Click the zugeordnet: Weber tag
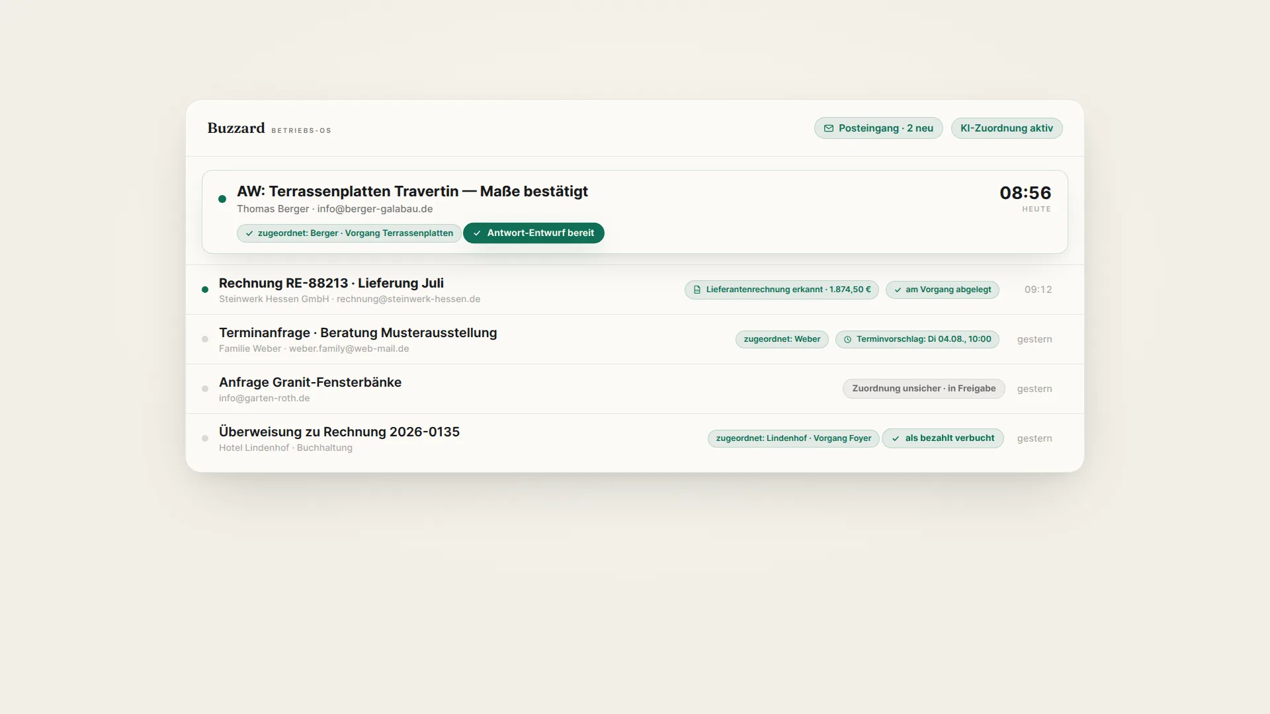 pos(782,339)
